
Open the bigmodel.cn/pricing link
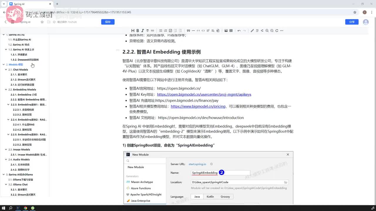pyautogui.click(x=198, y=106)
